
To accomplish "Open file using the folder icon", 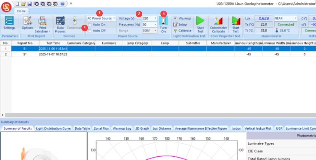I will tap(23, 4).
